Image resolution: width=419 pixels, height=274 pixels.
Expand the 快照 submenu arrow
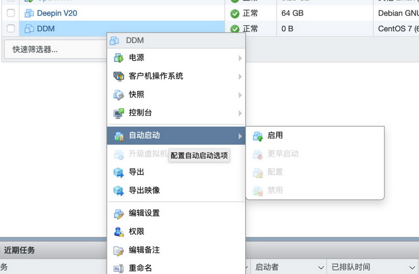240,95
